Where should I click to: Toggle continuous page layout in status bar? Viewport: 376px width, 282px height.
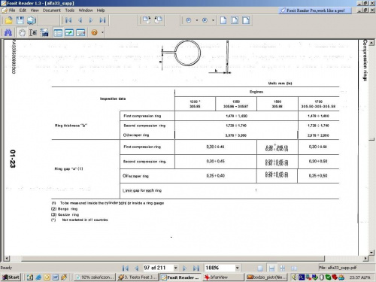coord(271,268)
